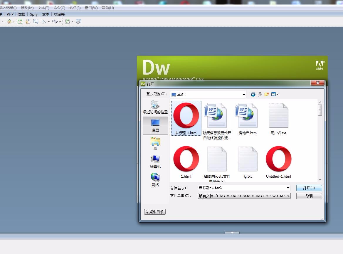Open the 修改(M) menu
Image resolution: width=343 pixels, height=254 pixels.
(x=27, y=8)
